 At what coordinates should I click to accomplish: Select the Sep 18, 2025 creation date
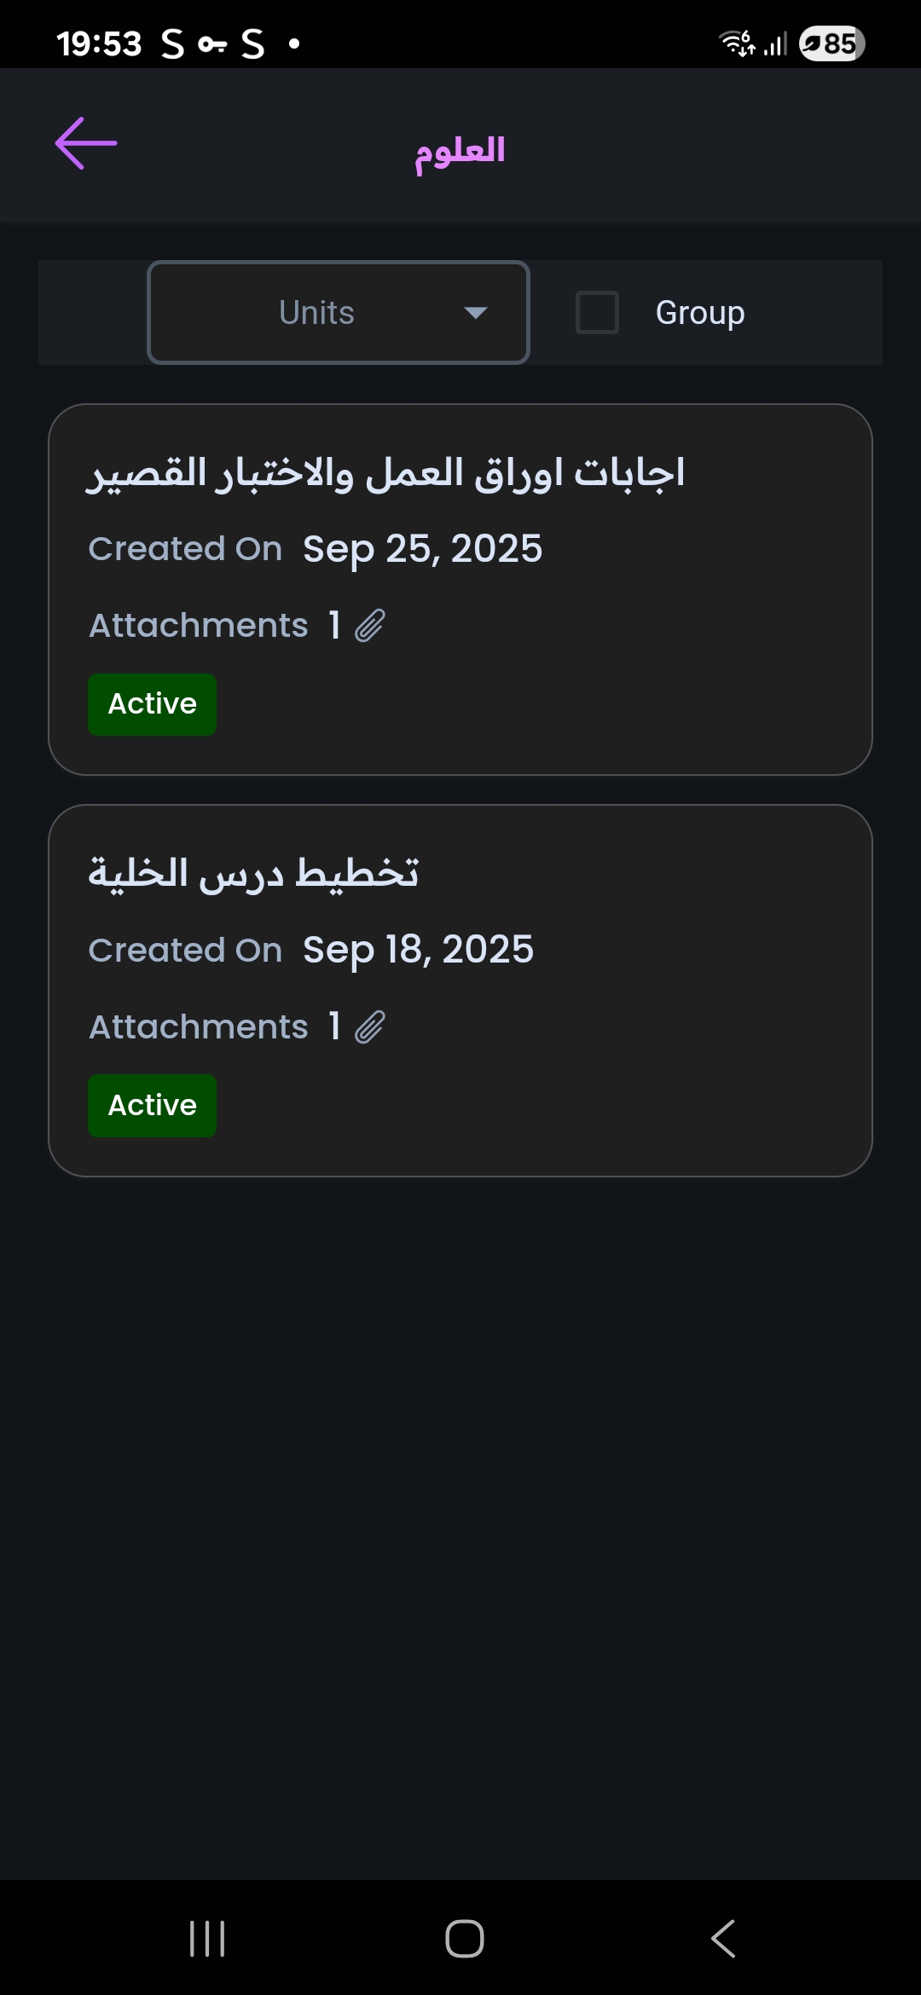[x=418, y=950]
